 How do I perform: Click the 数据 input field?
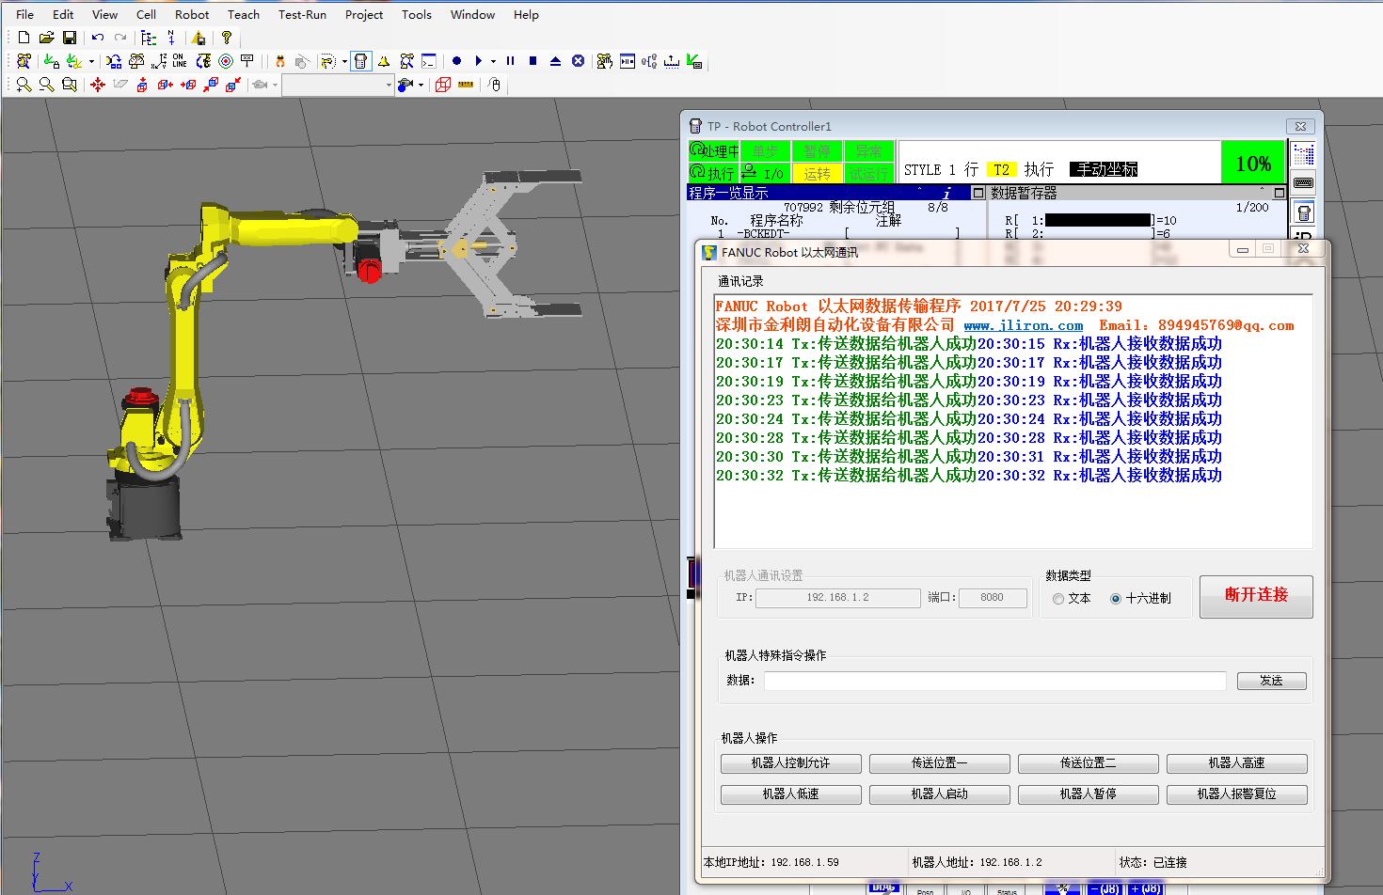tap(994, 681)
